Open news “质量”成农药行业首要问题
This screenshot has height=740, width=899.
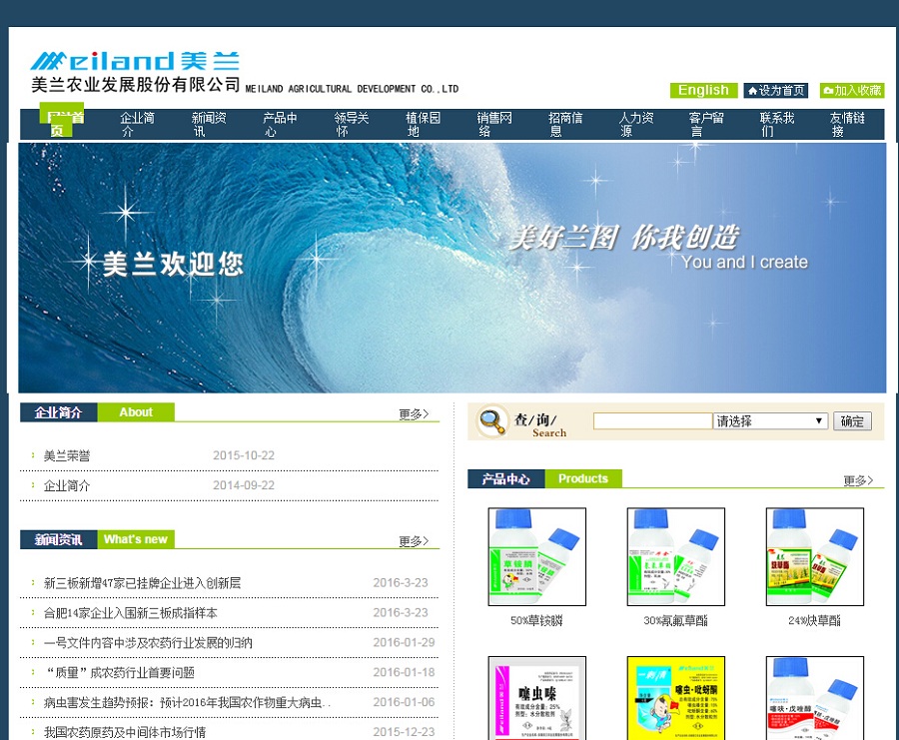120,672
